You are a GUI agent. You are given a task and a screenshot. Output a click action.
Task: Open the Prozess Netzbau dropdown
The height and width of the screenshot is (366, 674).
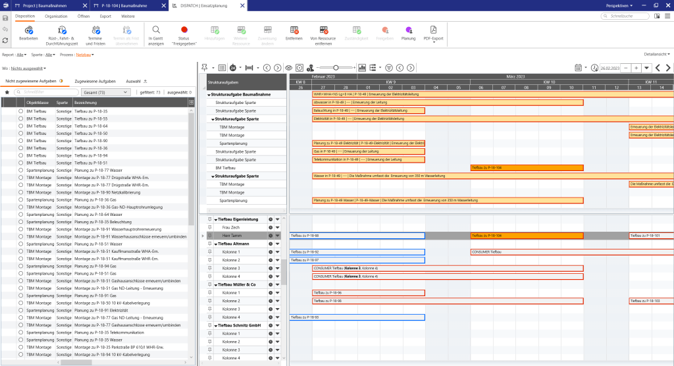click(x=84, y=55)
